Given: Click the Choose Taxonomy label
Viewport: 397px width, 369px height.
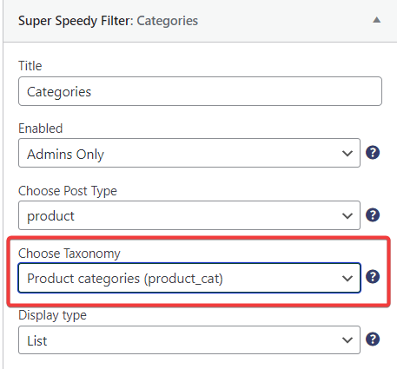Looking at the screenshot, I should (69, 254).
